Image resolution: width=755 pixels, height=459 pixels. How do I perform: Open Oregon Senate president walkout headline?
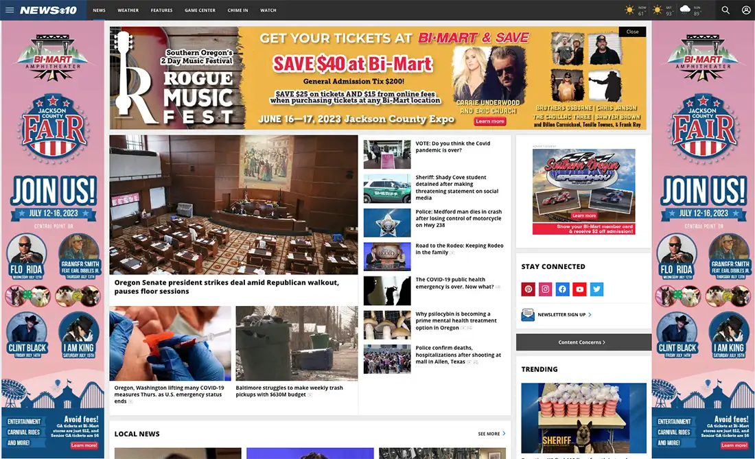click(226, 287)
